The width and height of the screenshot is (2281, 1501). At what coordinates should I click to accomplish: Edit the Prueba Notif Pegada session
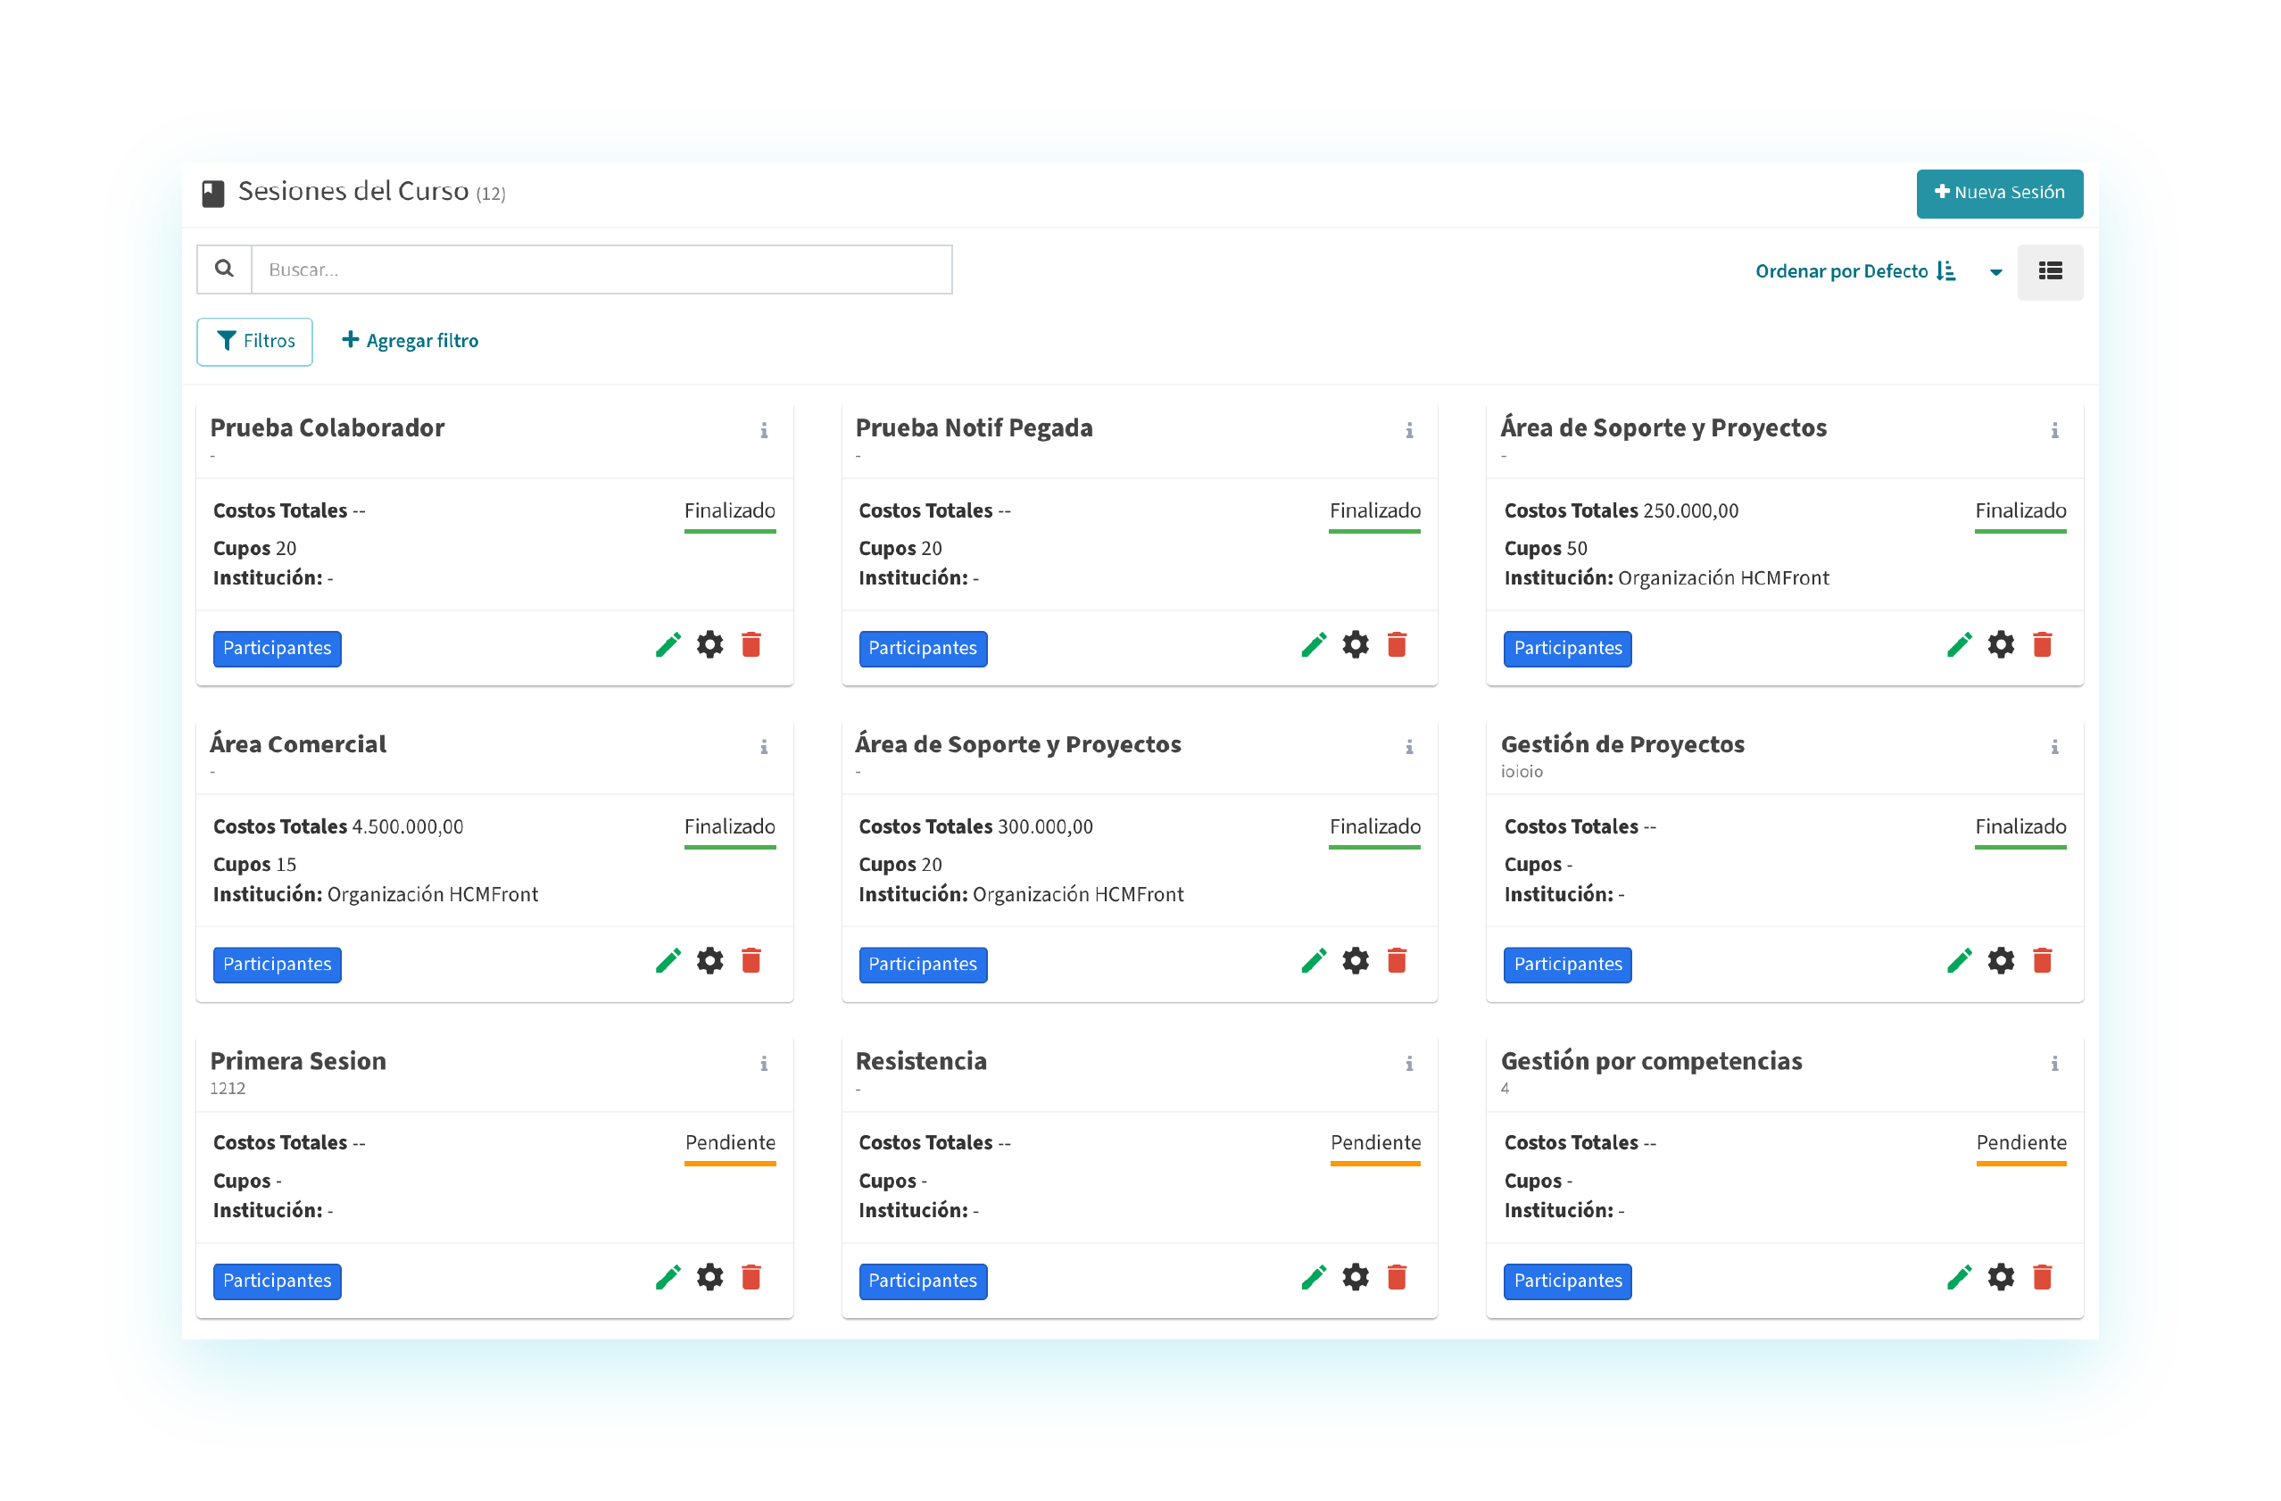click(x=1314, y=645)
